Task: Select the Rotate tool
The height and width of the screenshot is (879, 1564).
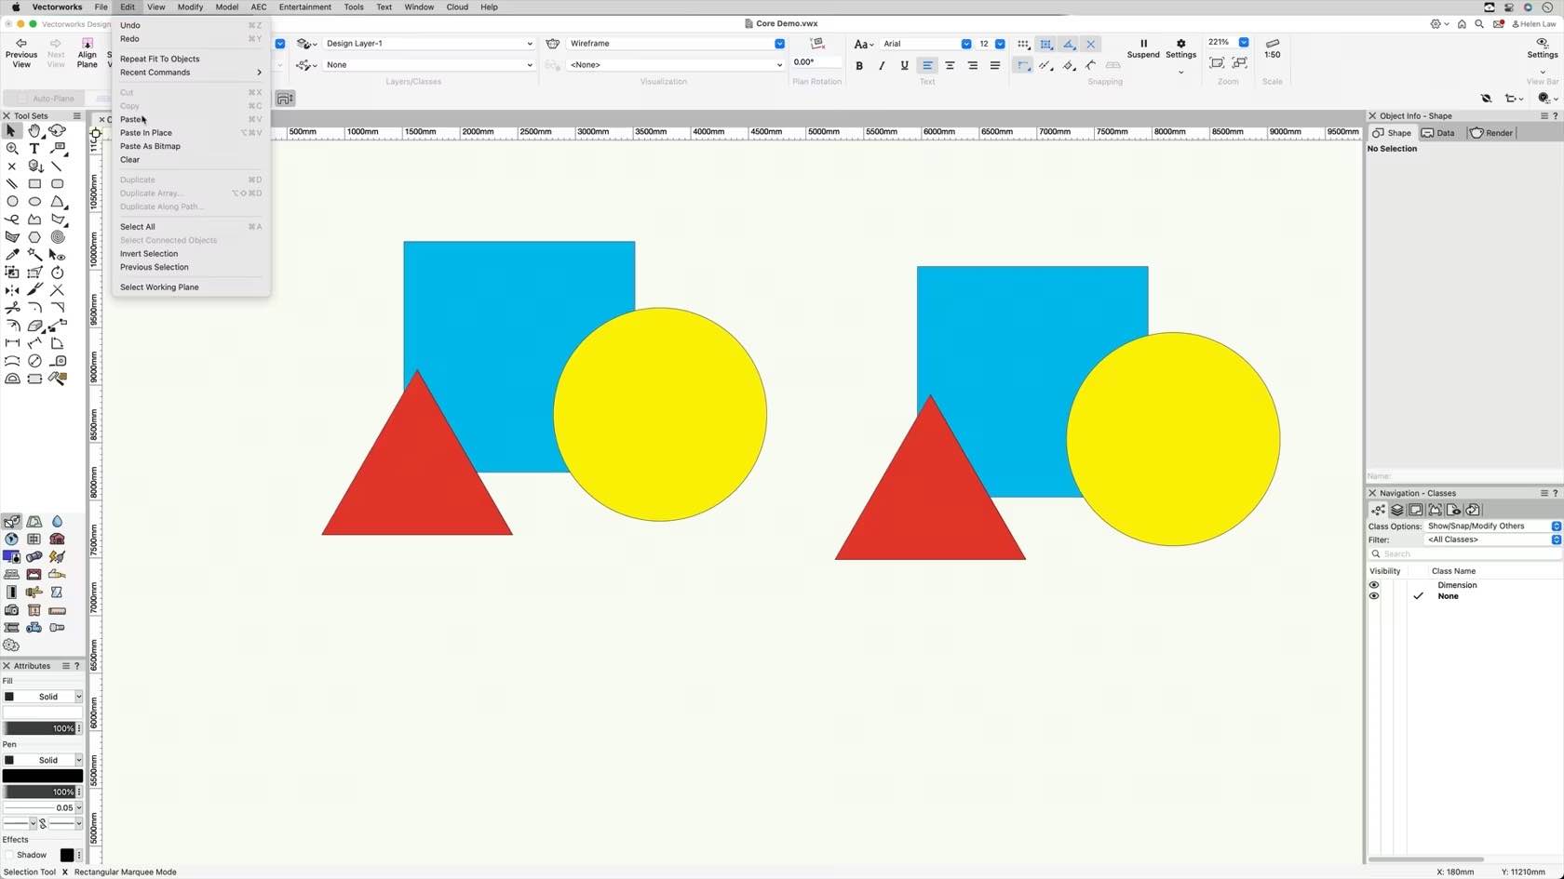Action: [58, 273]
